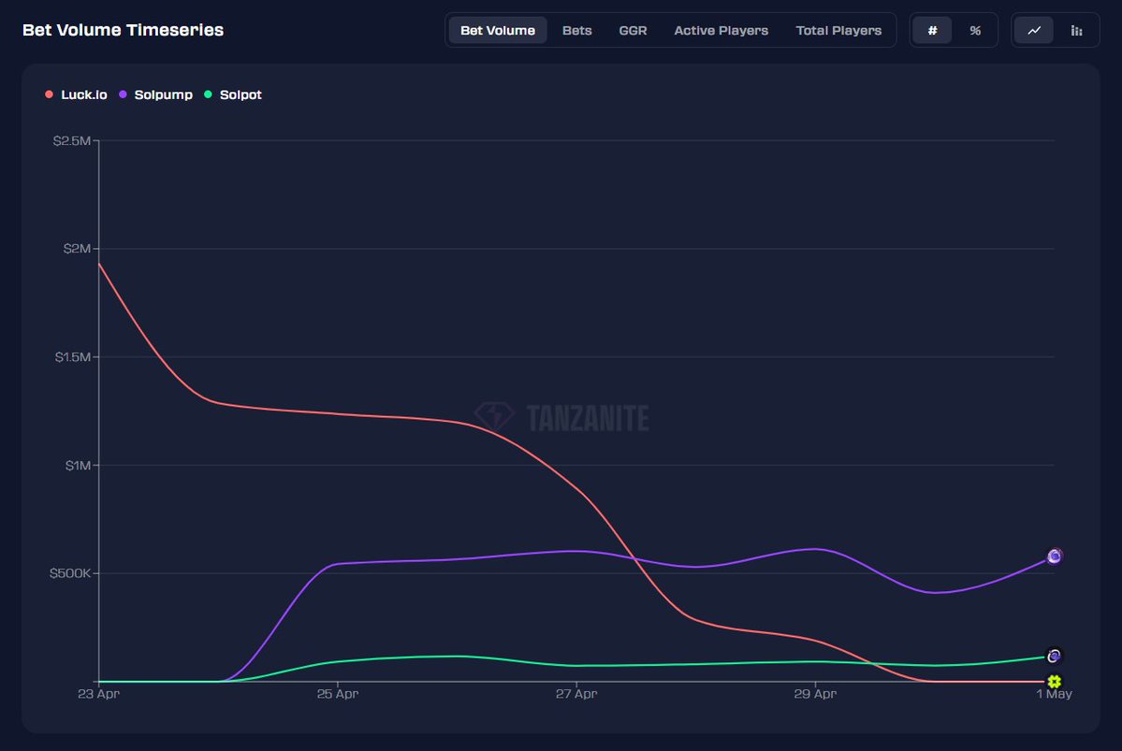
Task: Toggle Solpot series in the legend
Action: (x=233, y=94)
